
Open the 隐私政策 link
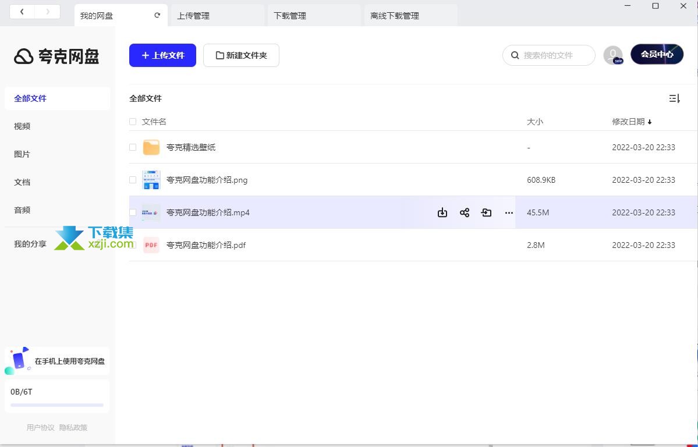[x=73, y=427]
